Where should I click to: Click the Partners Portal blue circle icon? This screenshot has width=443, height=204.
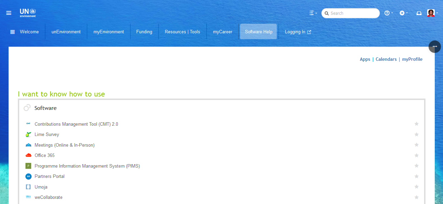[x=28, y=177]
